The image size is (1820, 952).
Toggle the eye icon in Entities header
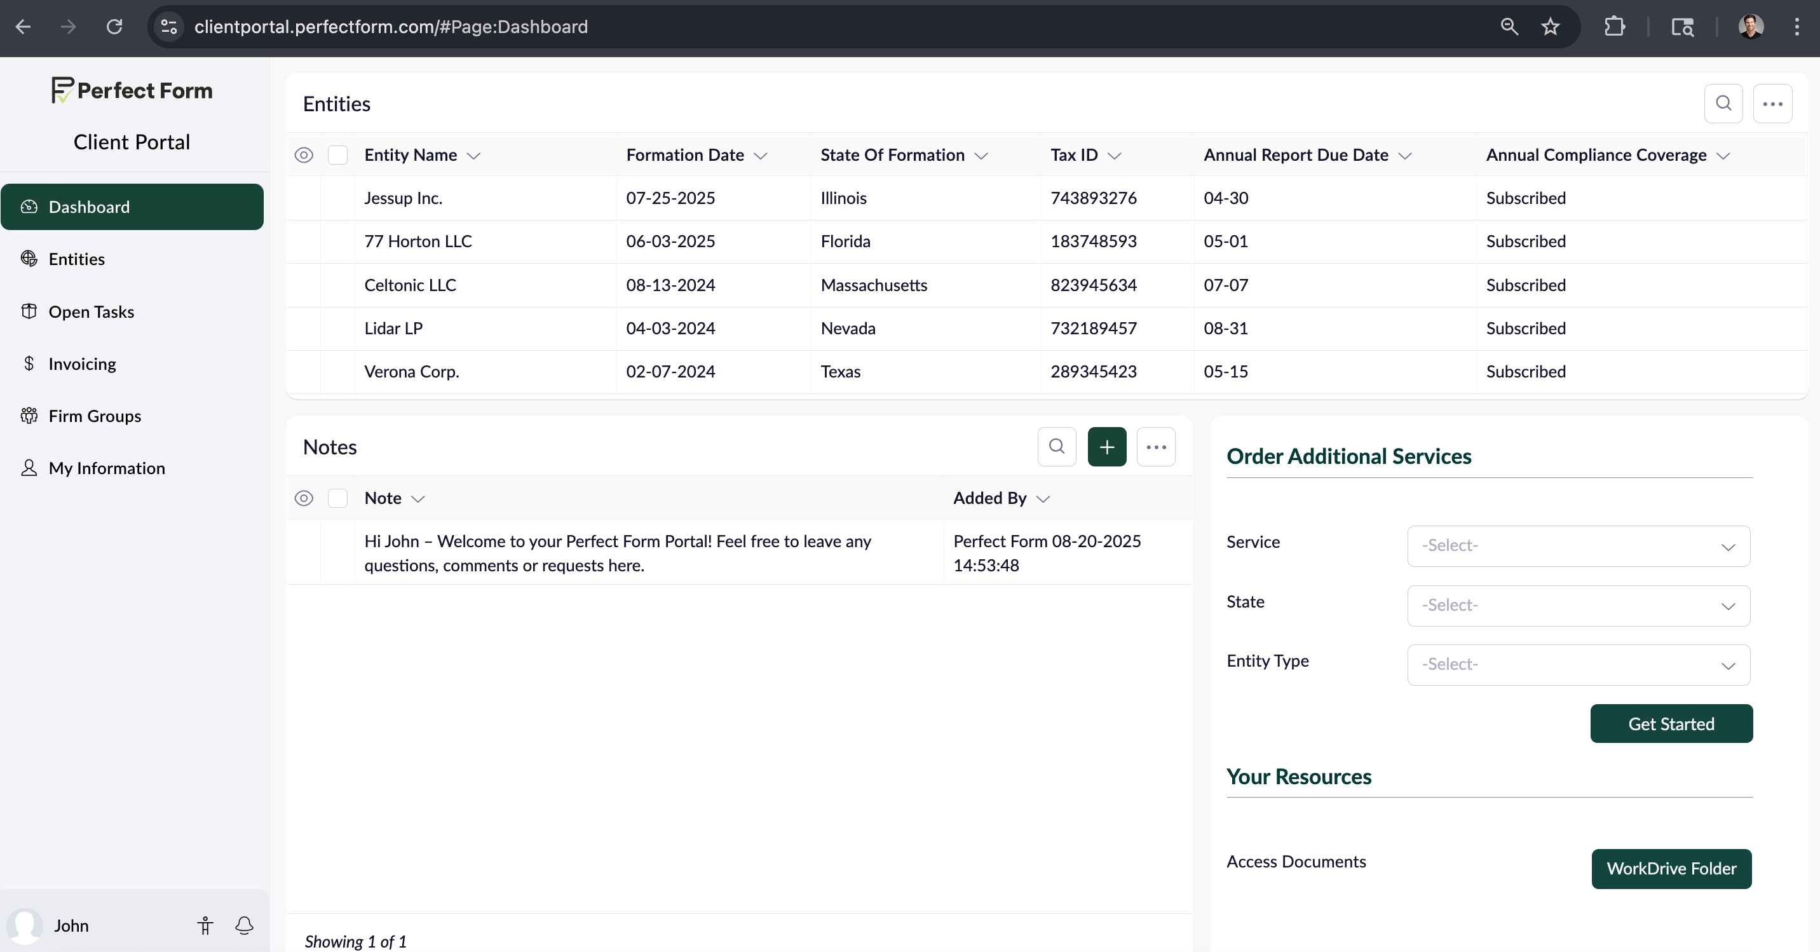point(304,155)
